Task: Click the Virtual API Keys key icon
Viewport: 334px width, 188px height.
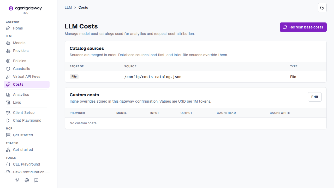Action: click(x=8, y=77)
